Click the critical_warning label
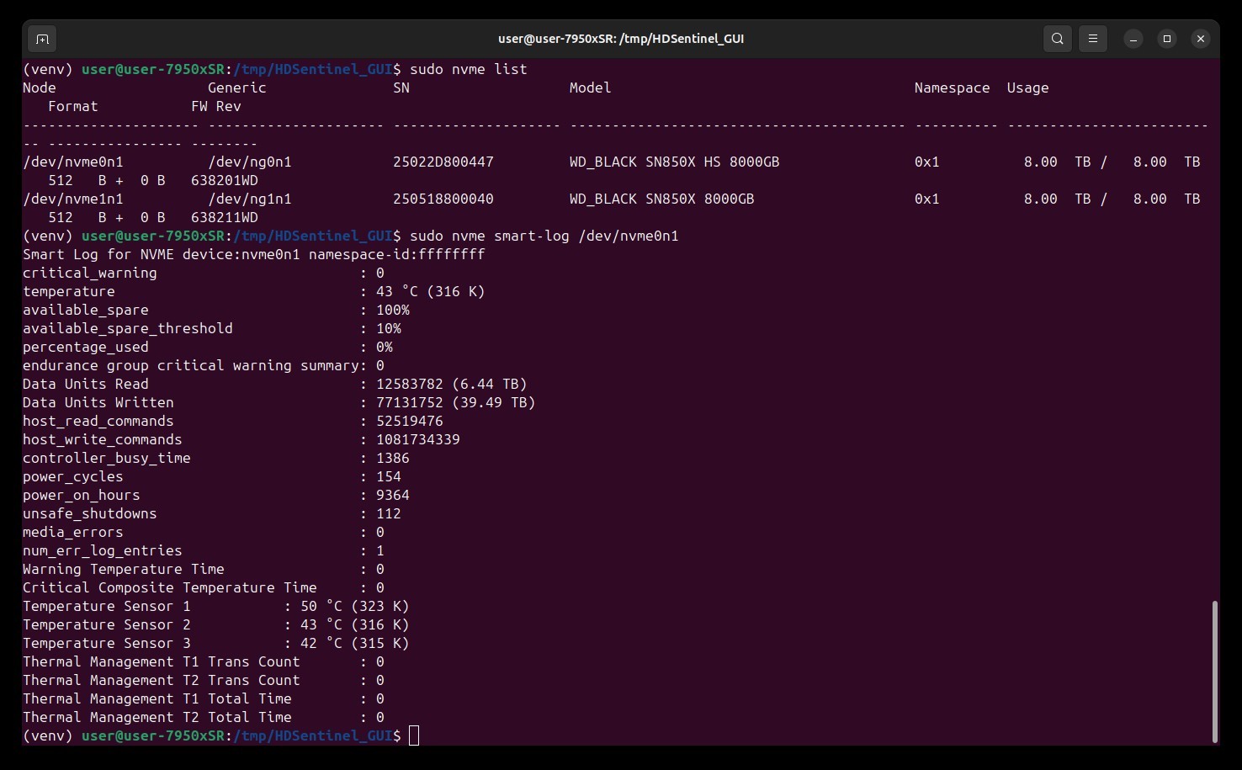 [90, 273]
